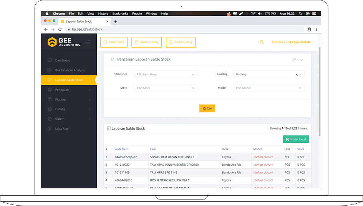The image size is (363, 206).
Task: Open a new Chrome tab with the plus icon
Action: (115, 21)
